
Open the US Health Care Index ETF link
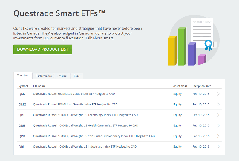pyautogui.click(x=85, y=125)
